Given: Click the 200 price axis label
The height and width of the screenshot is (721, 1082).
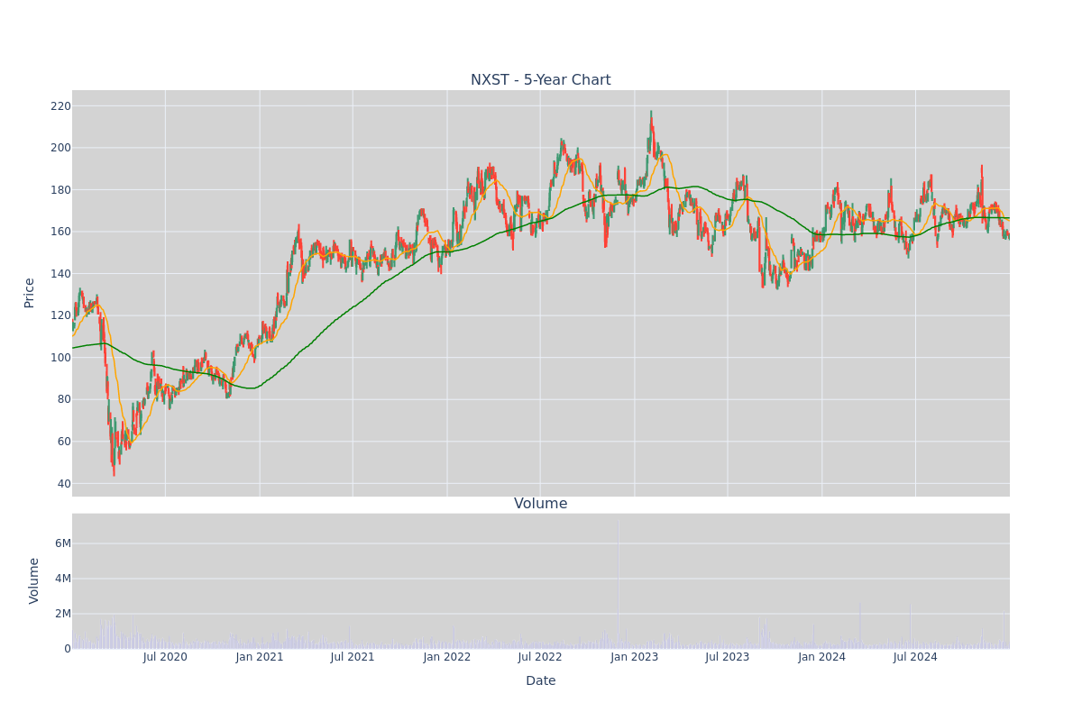Looking at the screenshot, I should (60, 148).
